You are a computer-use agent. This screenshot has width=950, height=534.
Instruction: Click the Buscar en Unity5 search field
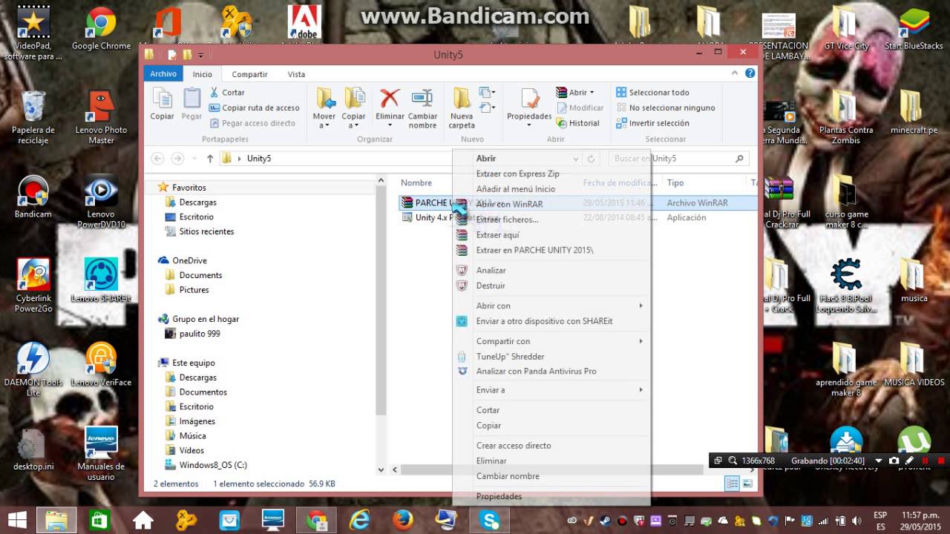(x=678, y=158)
